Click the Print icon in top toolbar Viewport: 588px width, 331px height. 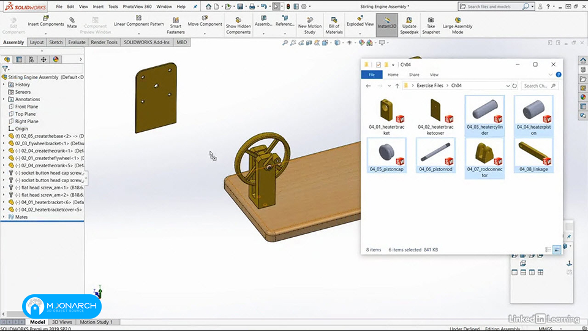tap(252, 6)
